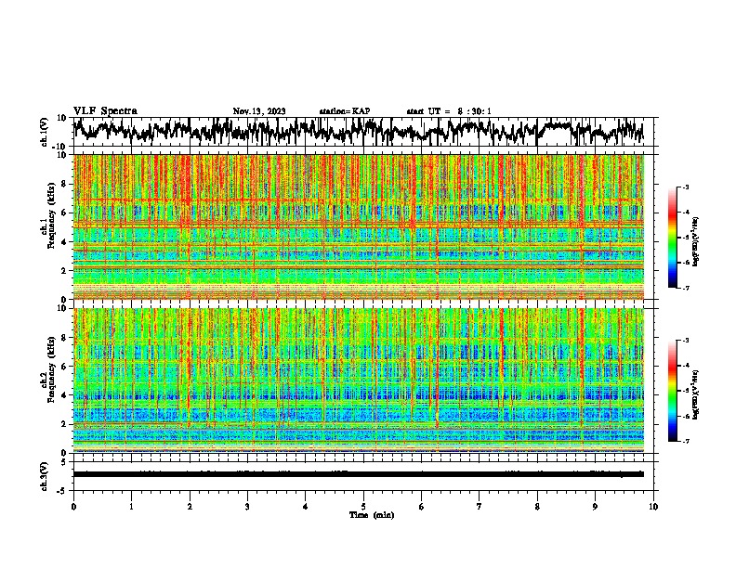Screen dimensions: 736x568
Task: Select the "start UT = 8 :30: 1" text
Action: point(449,111)
